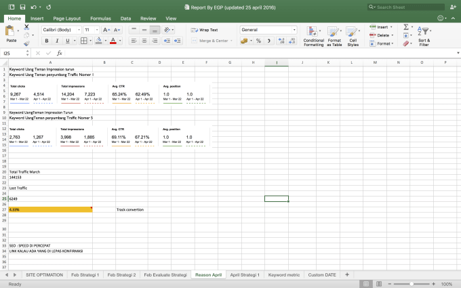Click zoom in plus button in status bar
This screenshot has height=288, width=461.
(434, 284)
